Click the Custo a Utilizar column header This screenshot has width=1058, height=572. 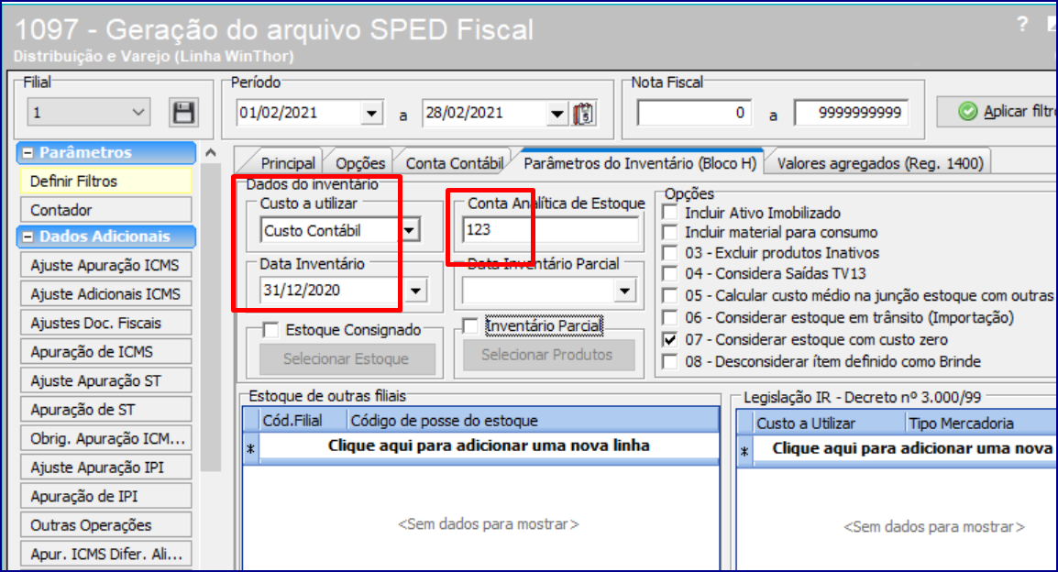829,423
